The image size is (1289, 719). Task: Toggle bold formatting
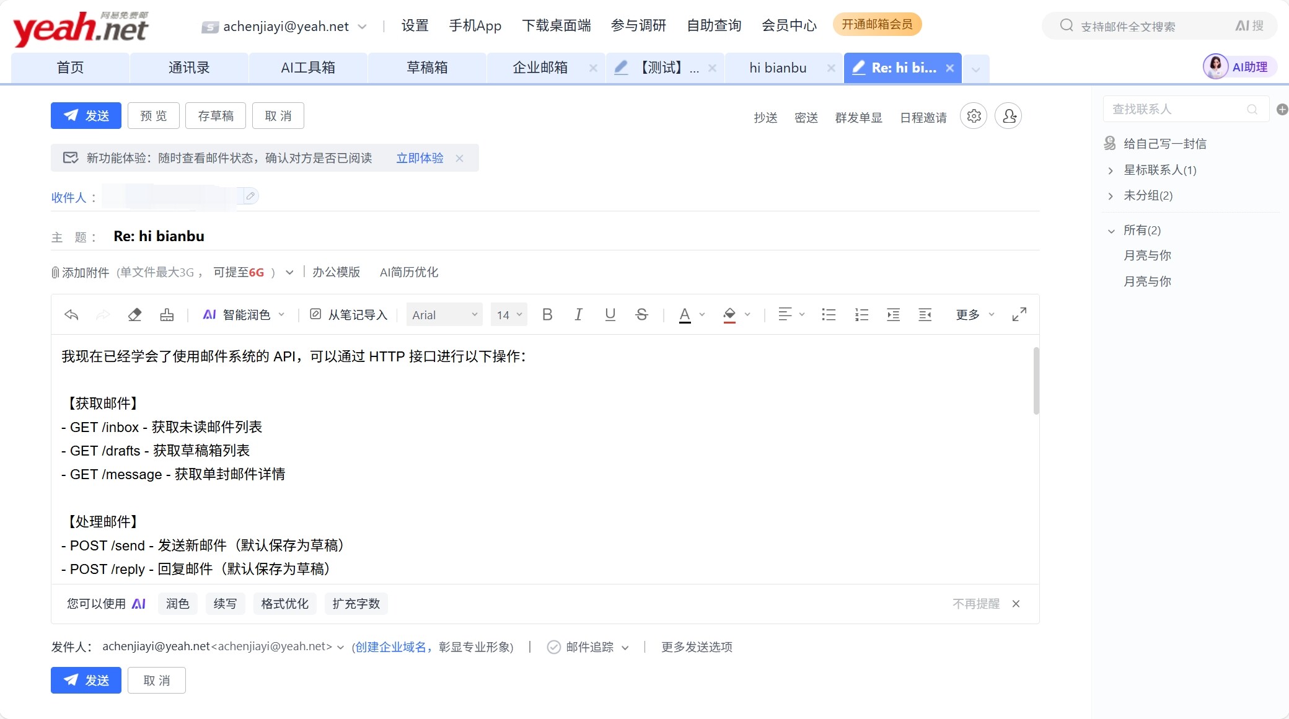click(x=547, y=315)
